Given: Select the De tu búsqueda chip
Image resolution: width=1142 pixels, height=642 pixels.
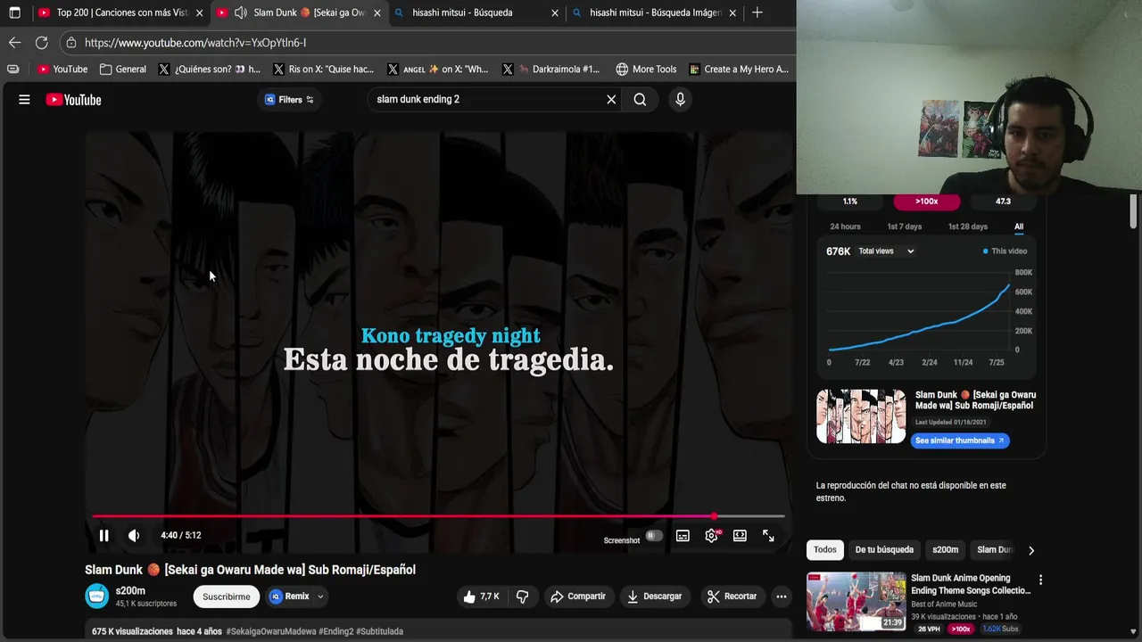Looking at the screenshot, I should [884, 550].
